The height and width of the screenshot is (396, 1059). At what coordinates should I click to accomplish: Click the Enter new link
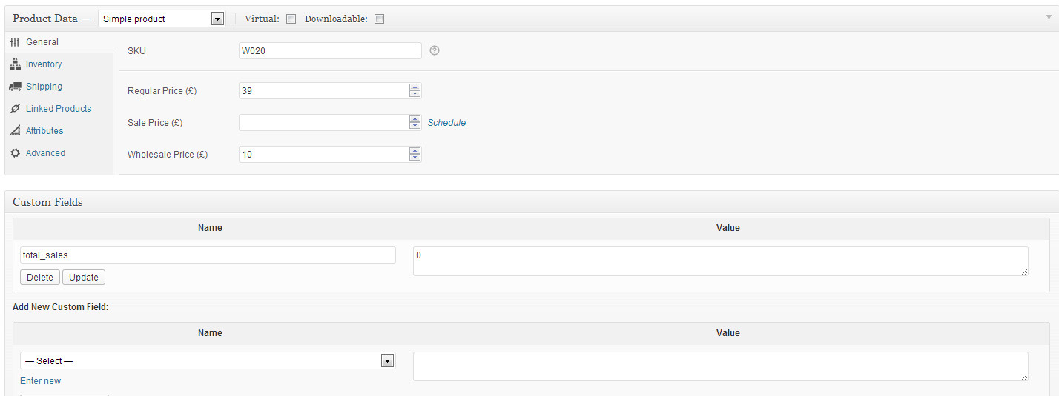(41, 381)
